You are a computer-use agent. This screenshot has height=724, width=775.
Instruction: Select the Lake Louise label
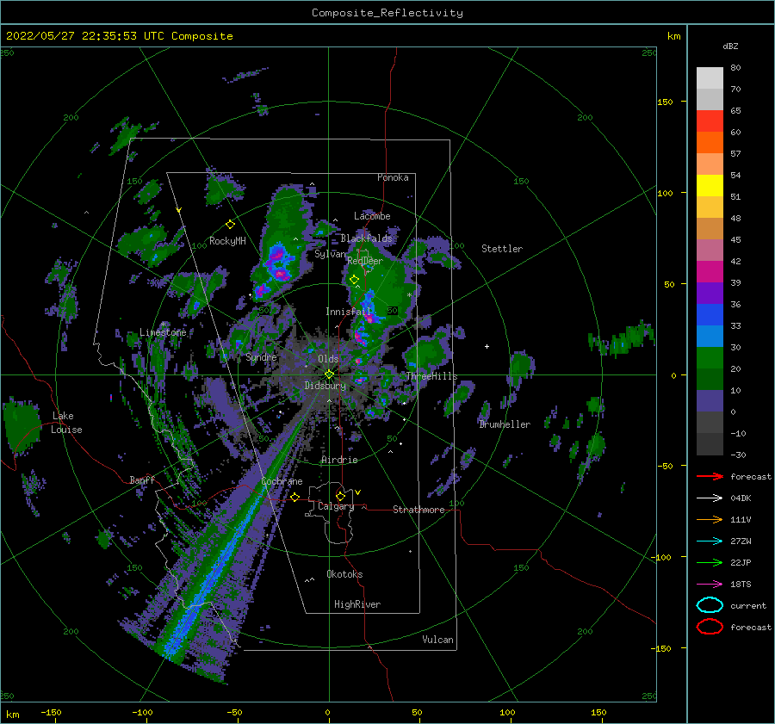(x=66, y=423)
